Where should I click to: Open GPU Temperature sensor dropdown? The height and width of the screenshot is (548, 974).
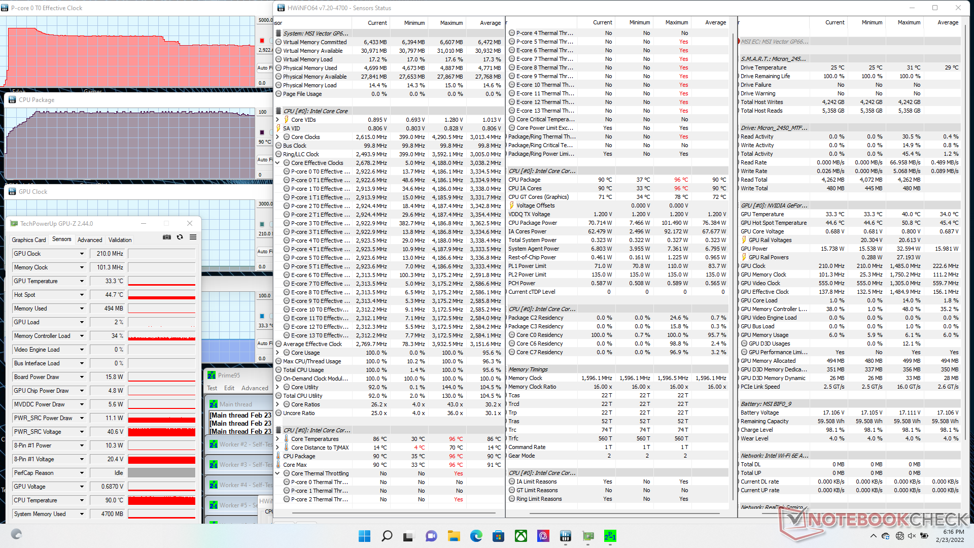click(81, 281)
